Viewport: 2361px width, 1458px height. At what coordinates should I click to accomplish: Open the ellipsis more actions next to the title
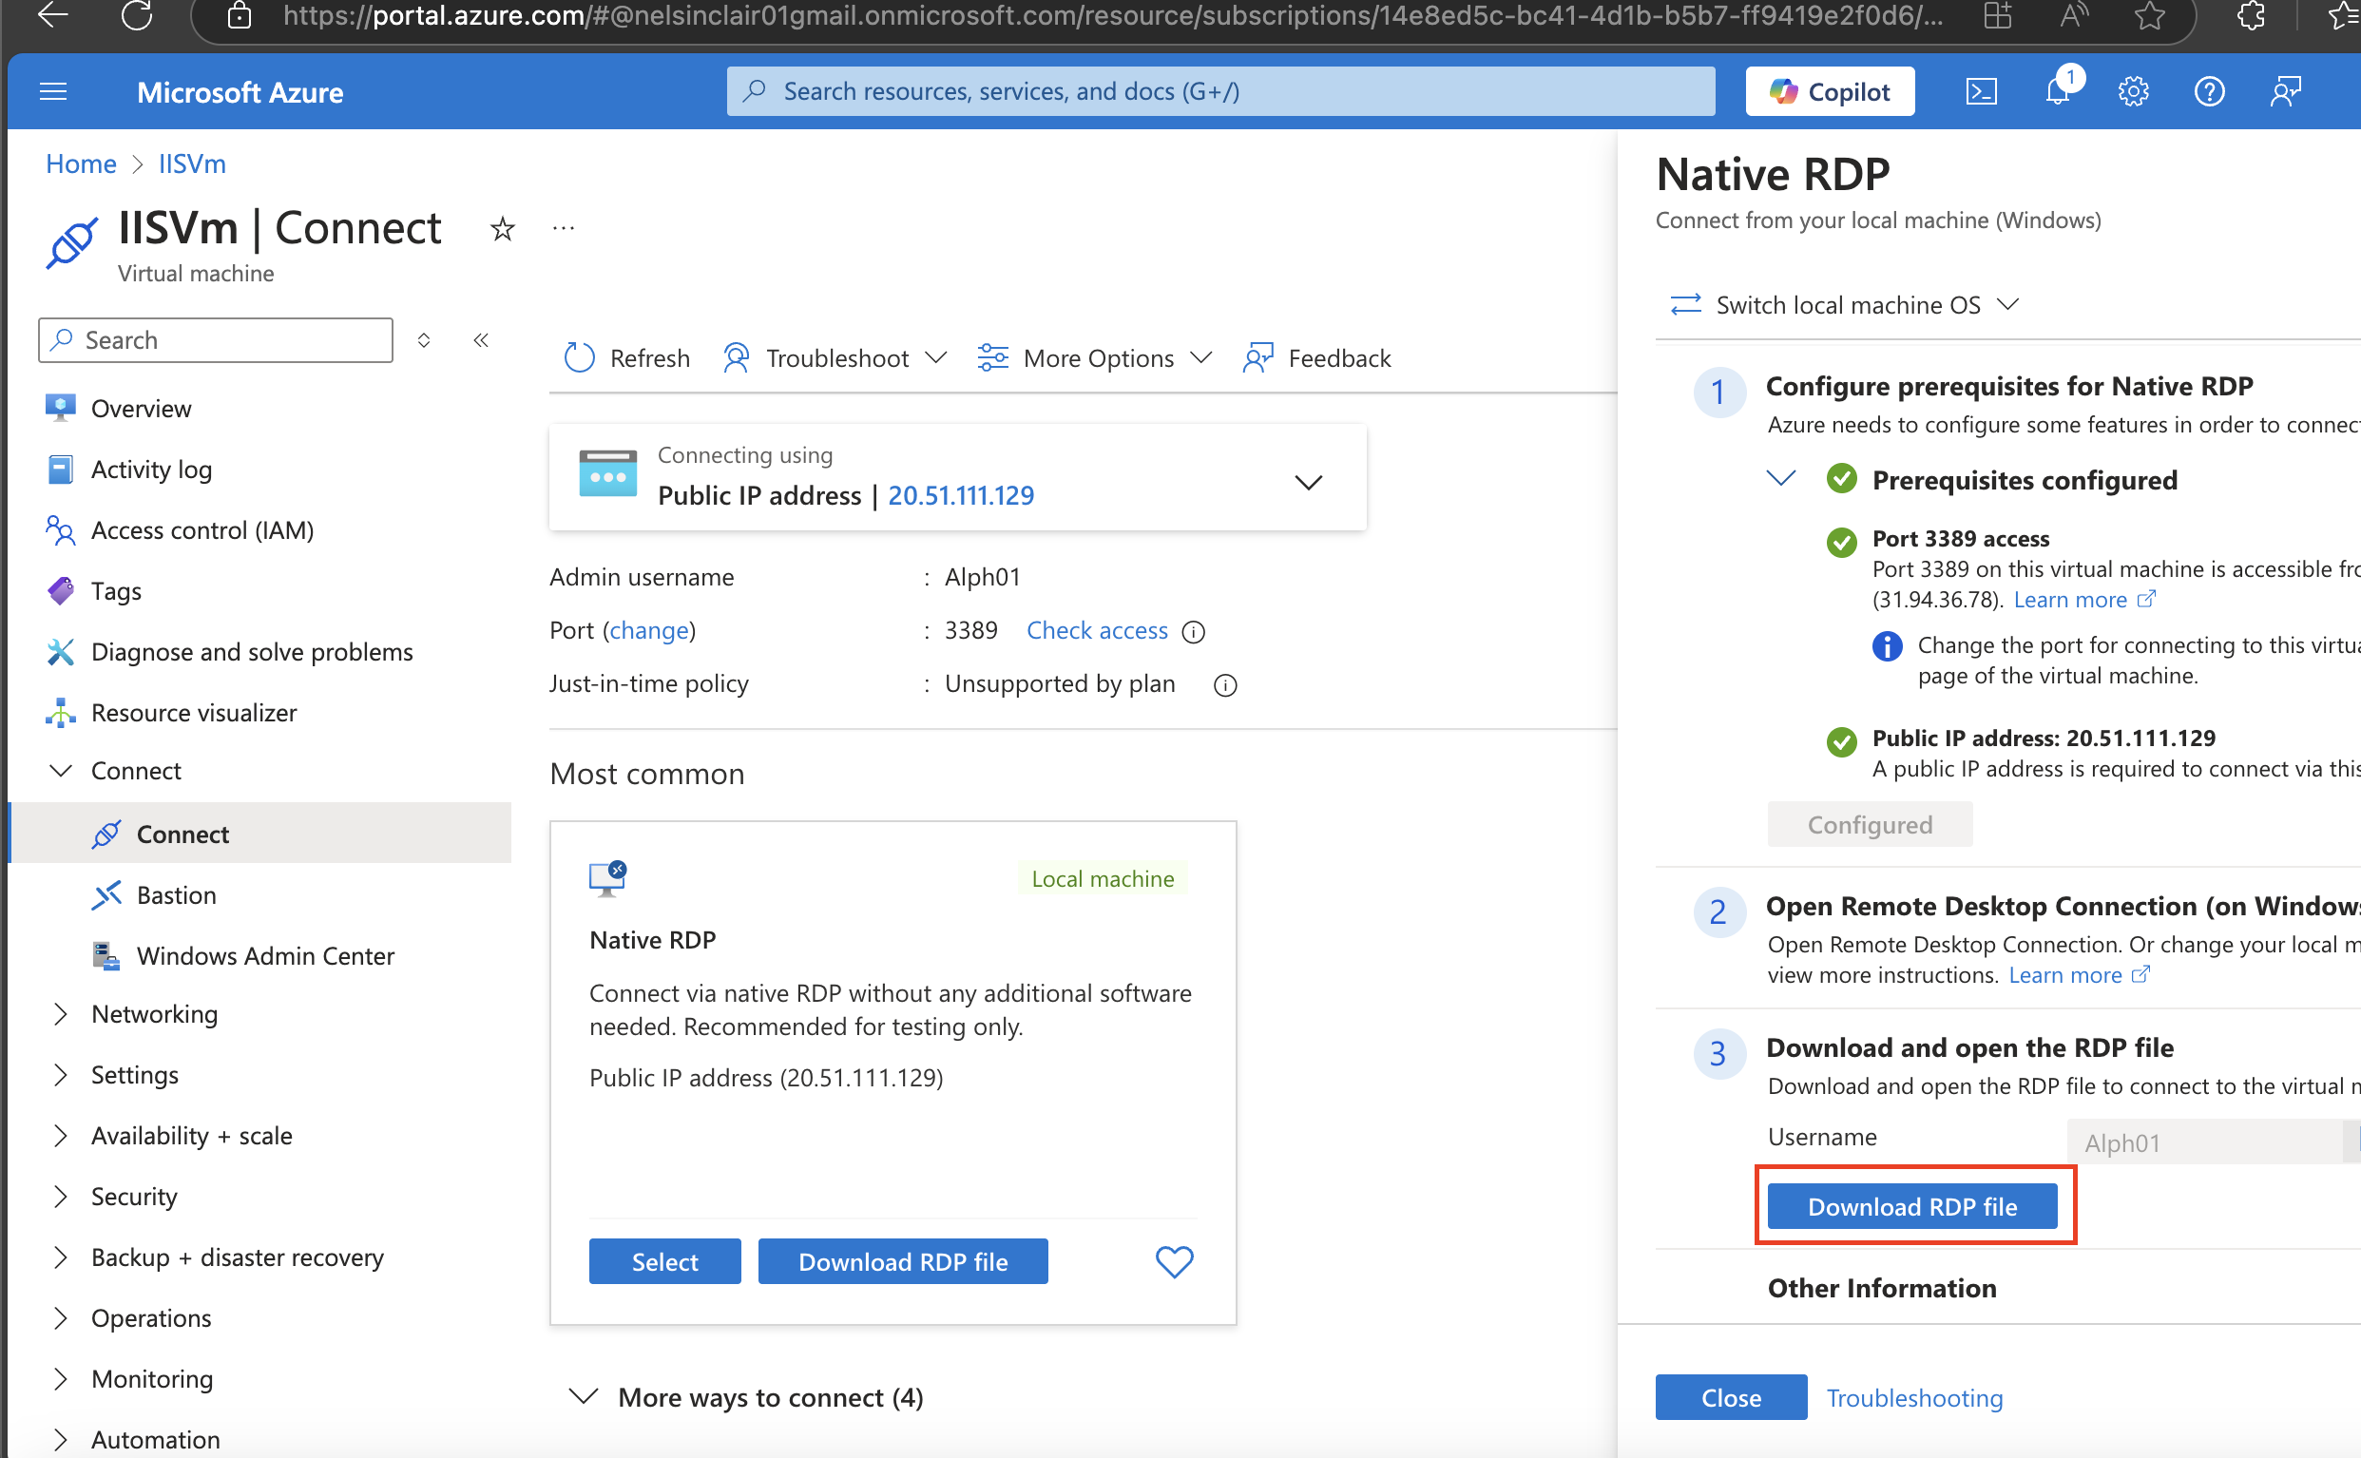pyautogui.click(x=564, y=229)
